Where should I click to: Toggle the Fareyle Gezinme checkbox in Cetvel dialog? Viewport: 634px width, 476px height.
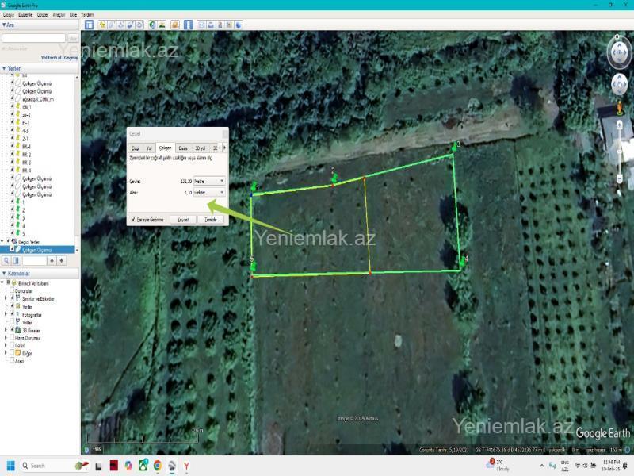[x=133, y=220]
